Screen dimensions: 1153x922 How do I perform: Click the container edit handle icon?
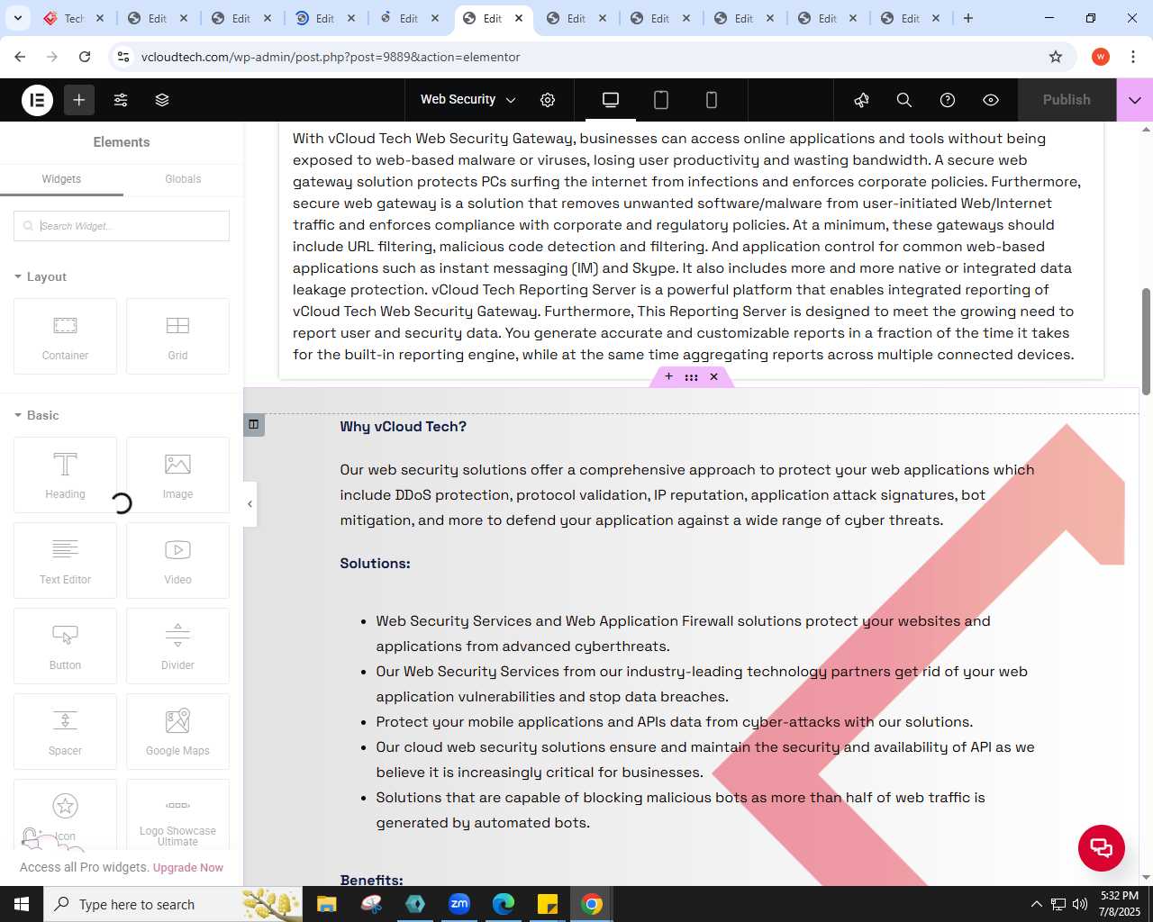tap(254, 424)
